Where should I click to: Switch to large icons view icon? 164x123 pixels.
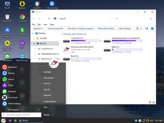tap(154, 102)
